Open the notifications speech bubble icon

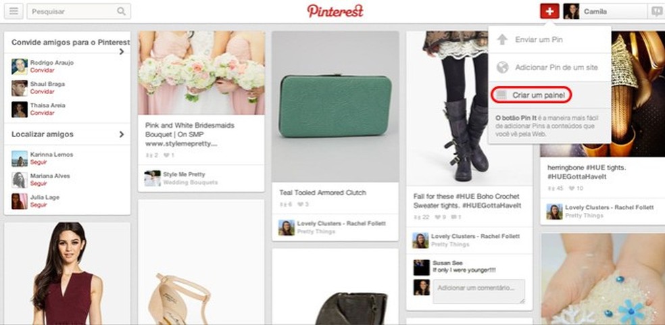pos(656,11)
